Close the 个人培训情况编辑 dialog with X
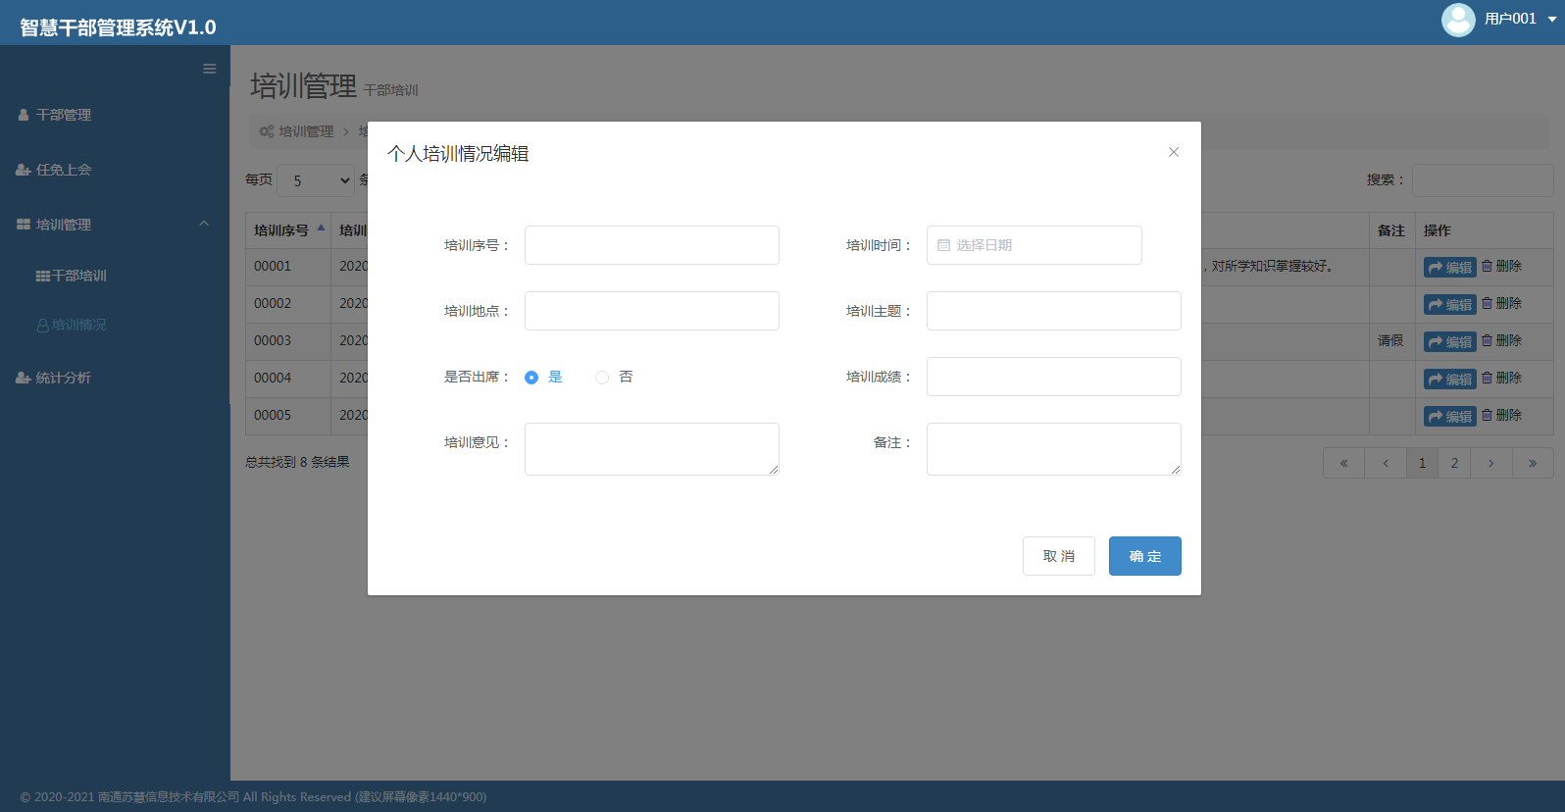The width and height of the screenshot is (1565, 812). [1174, 152]
